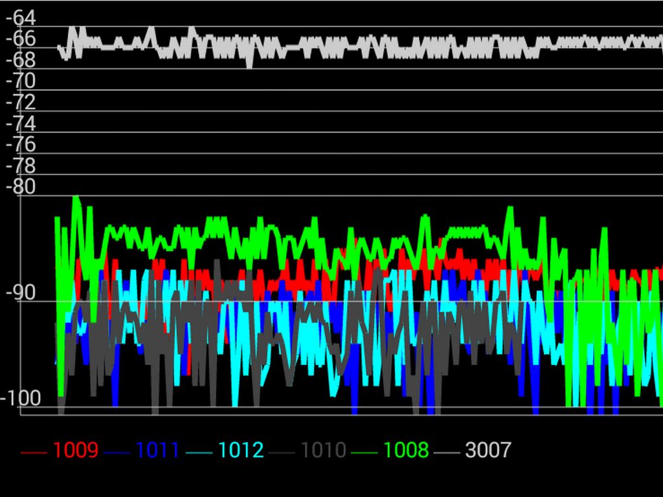
Task: Tap the -80 y-axis label
Action: 20,186
